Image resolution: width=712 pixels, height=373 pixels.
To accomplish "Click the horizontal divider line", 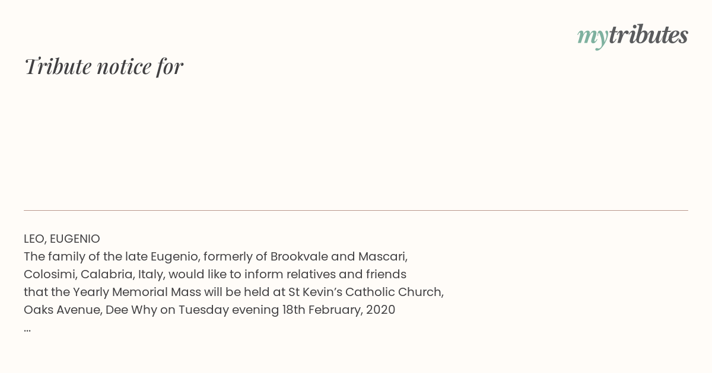I will coord(356,210).
